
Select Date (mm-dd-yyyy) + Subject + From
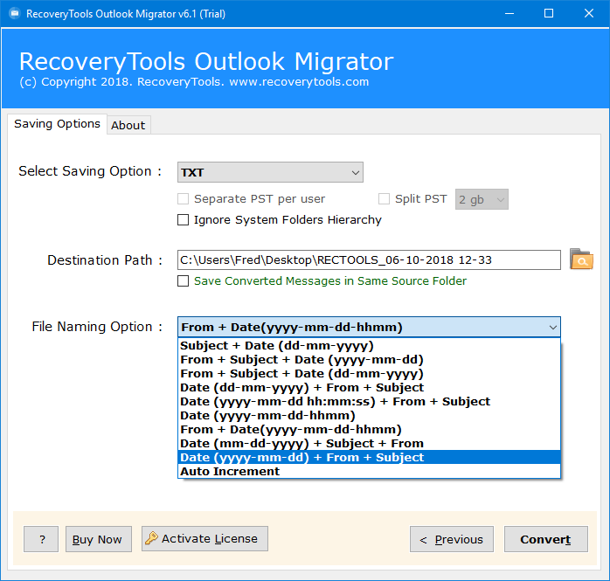coord(369,444)
